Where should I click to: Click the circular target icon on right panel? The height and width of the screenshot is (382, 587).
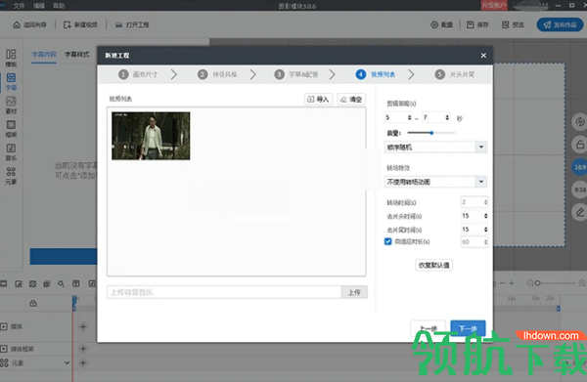580,122
